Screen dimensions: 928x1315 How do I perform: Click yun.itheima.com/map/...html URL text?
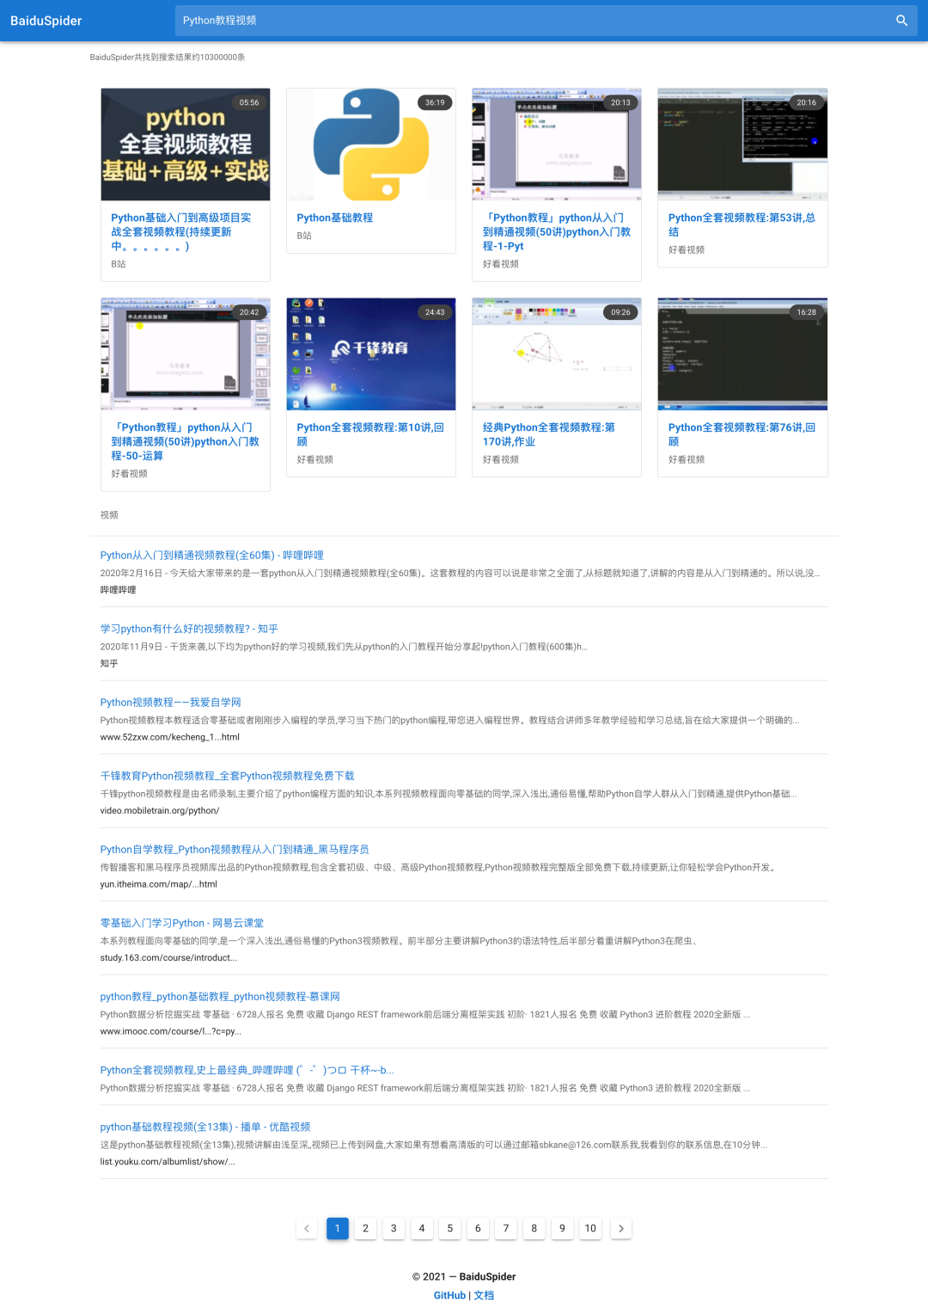(159, 884)
